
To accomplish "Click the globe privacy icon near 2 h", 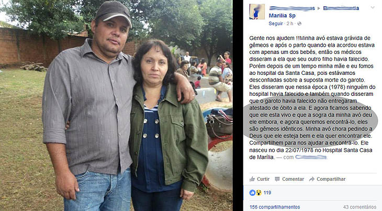I will pyautogui.click(x=299, y=24).
